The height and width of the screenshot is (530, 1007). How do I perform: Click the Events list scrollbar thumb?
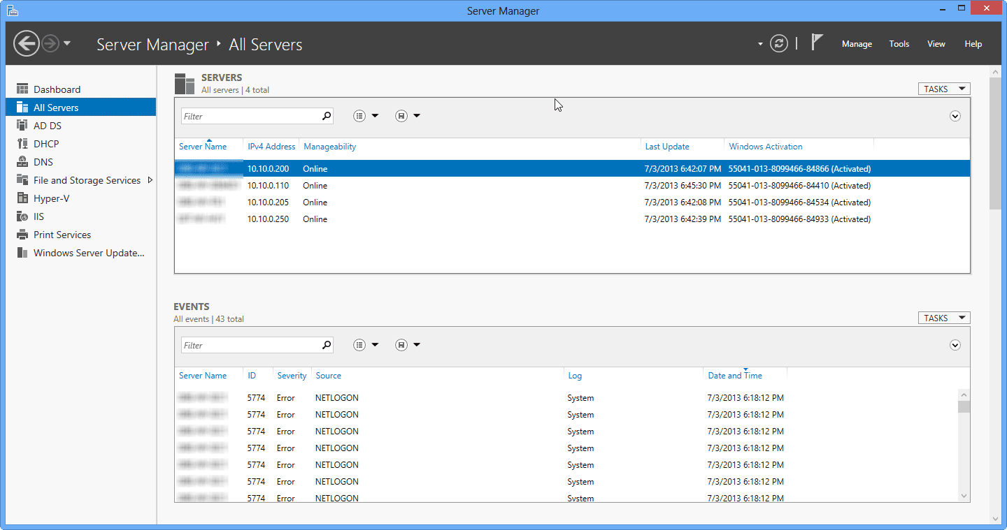964,406
